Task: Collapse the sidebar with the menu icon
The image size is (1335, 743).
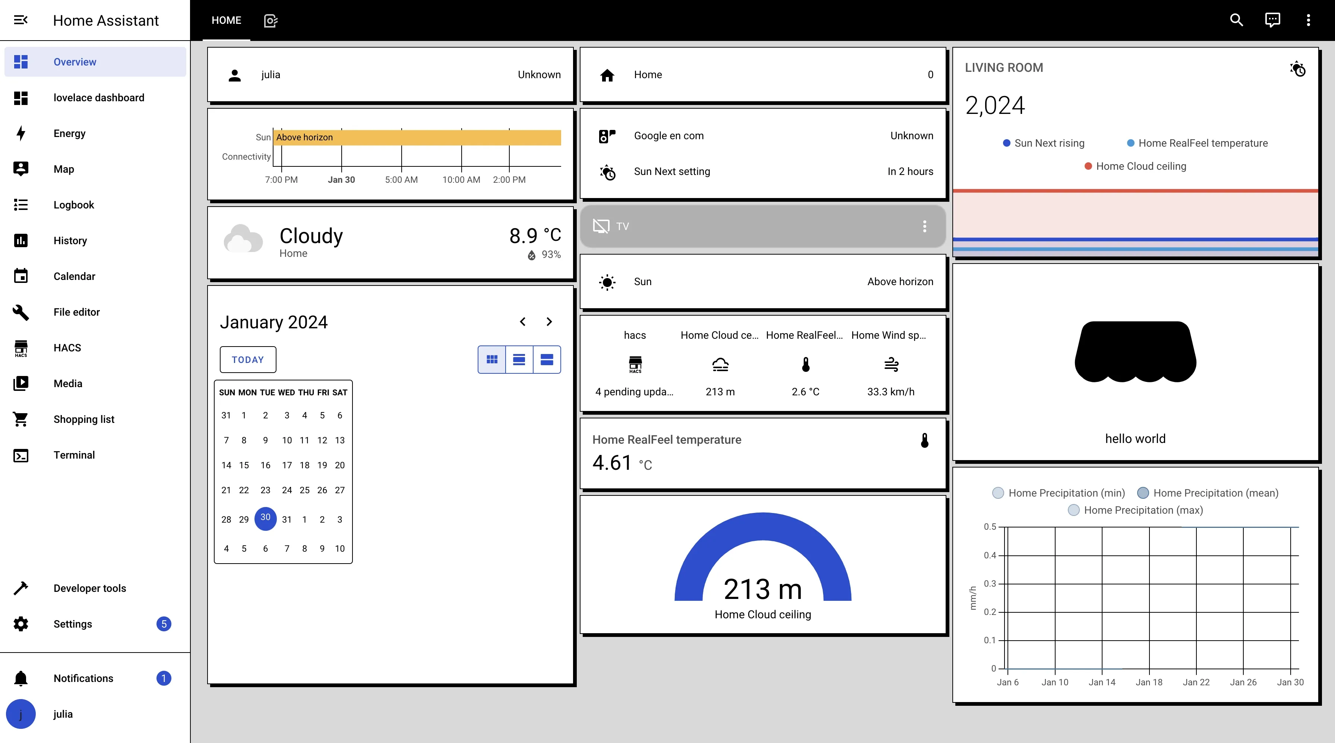Action: click(x=21, y=20)
